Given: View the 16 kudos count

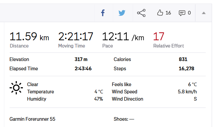Looking at the screenshot, I should click(x=168, y=13).
